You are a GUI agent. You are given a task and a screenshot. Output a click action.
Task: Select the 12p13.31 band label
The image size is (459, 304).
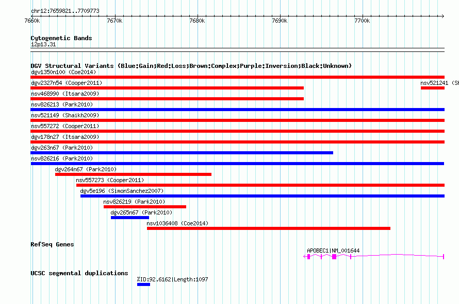click(43, 44)
